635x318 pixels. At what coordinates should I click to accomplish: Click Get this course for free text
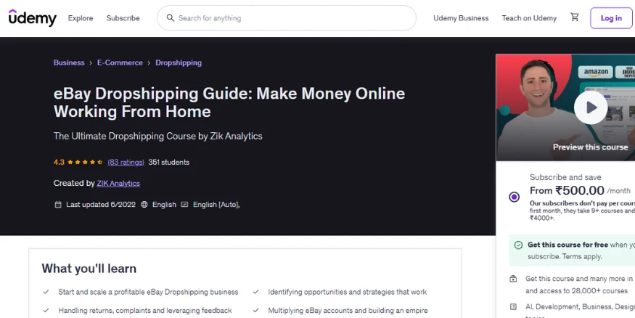pyautogui.click(x=568, y=245)
